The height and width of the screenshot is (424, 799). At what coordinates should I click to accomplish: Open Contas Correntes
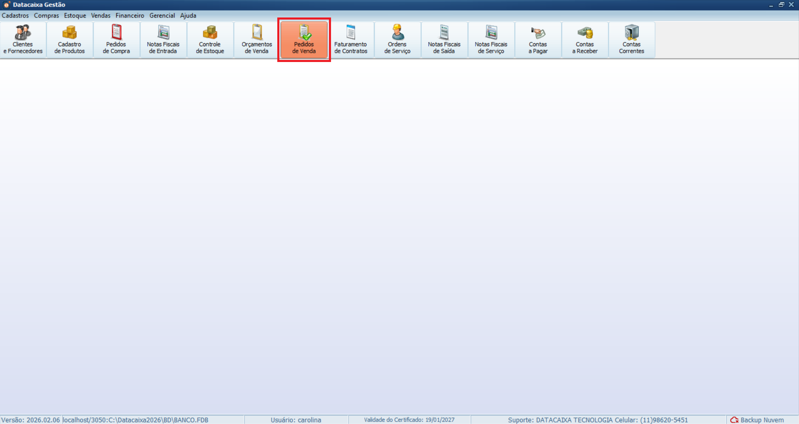(x=631, y=40)
